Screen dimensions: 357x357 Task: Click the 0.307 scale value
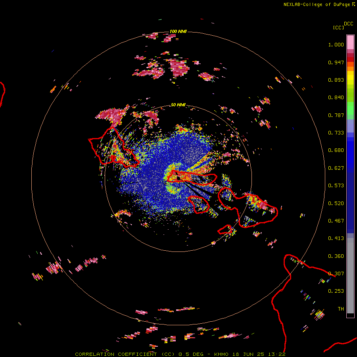coord(336,274)
